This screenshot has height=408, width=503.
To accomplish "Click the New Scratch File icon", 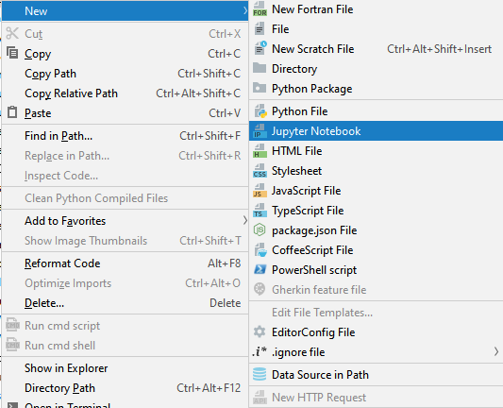I will coord(260,48).
